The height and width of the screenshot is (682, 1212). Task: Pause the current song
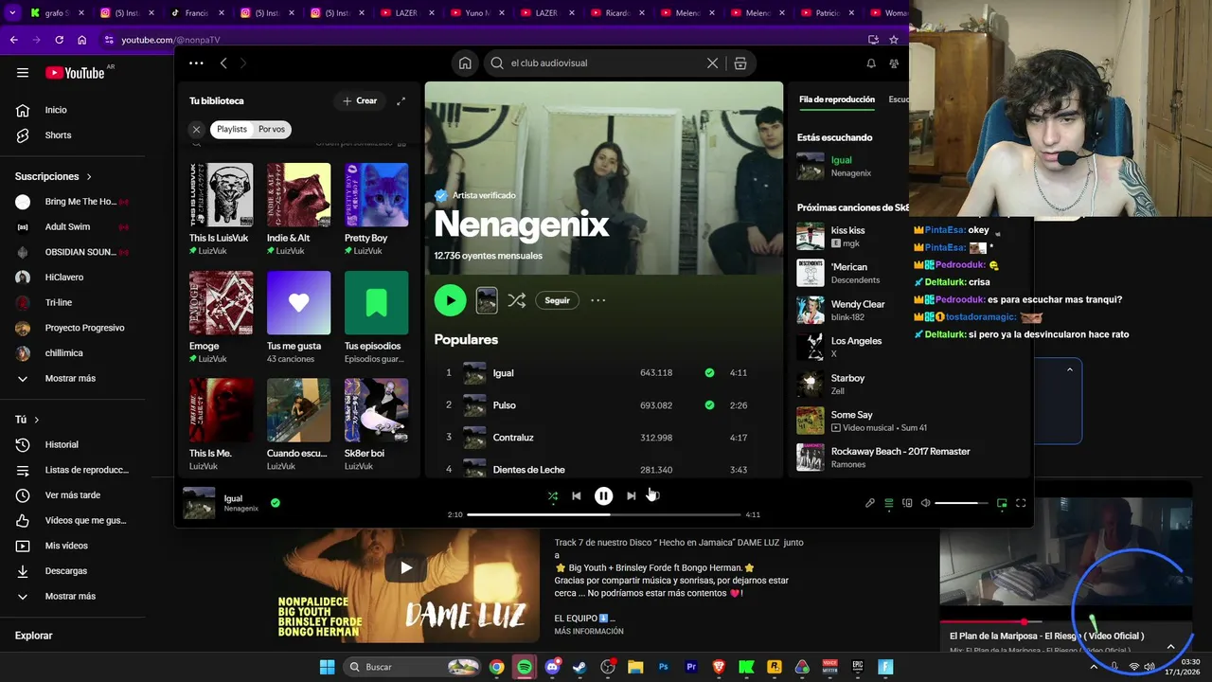point(603,495)
